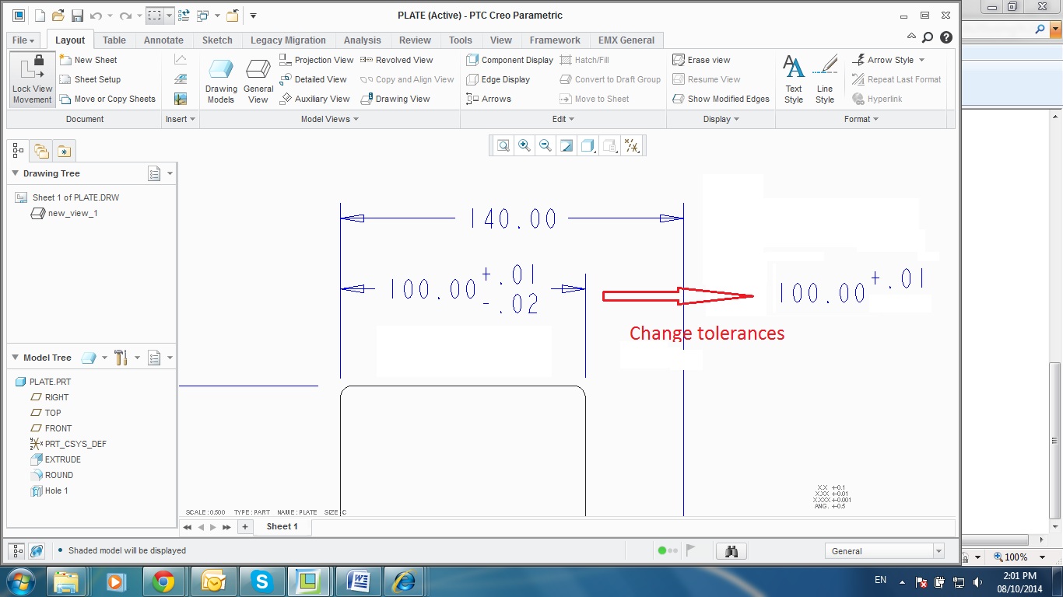This screenshot has width=1063, height=597.
Task: Click the Refit zoom icon
Action: (x=503, y=145)
